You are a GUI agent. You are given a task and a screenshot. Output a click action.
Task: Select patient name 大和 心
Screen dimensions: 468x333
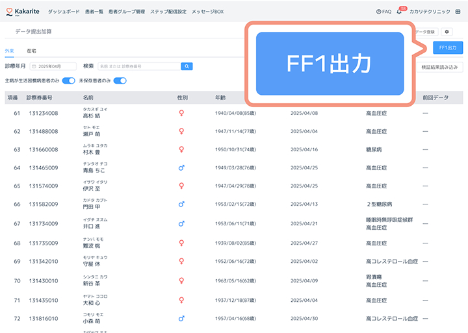point(92,303)
